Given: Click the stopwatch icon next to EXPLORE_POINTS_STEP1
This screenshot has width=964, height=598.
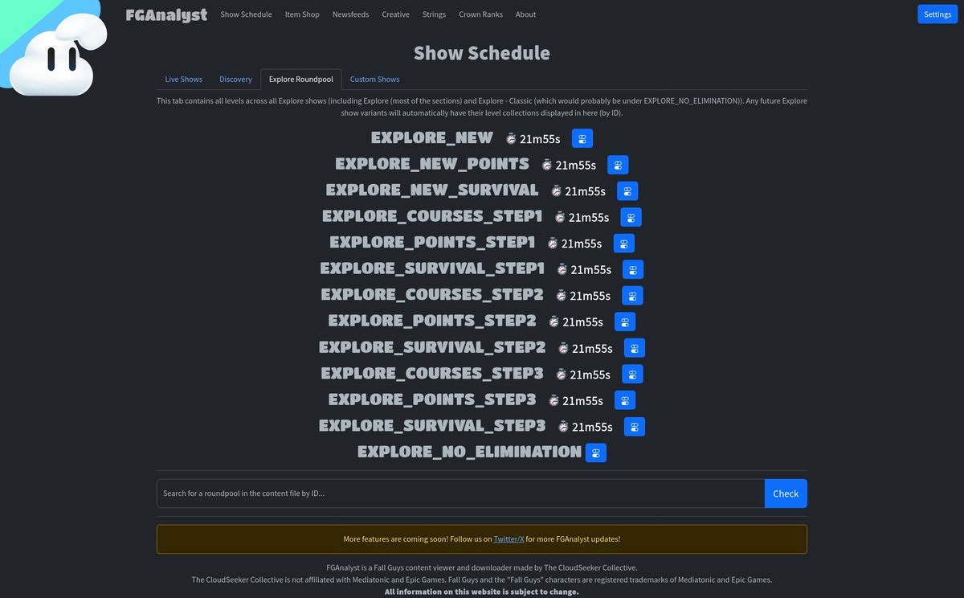Looking at the screenshot, I should 553,243.
